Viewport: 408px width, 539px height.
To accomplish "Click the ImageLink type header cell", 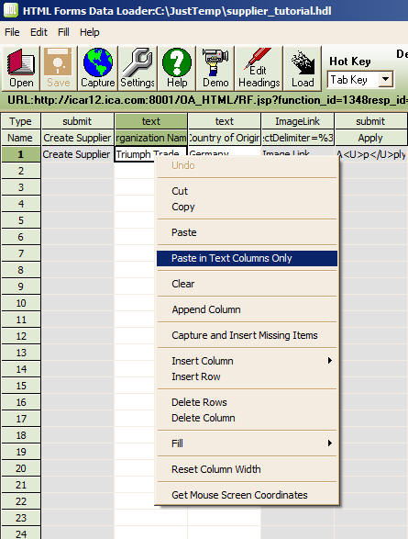I will click(297, 121).
